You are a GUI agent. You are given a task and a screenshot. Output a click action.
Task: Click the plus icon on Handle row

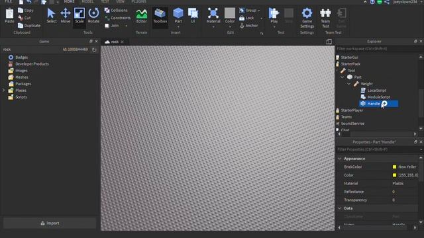pos(384,103)
